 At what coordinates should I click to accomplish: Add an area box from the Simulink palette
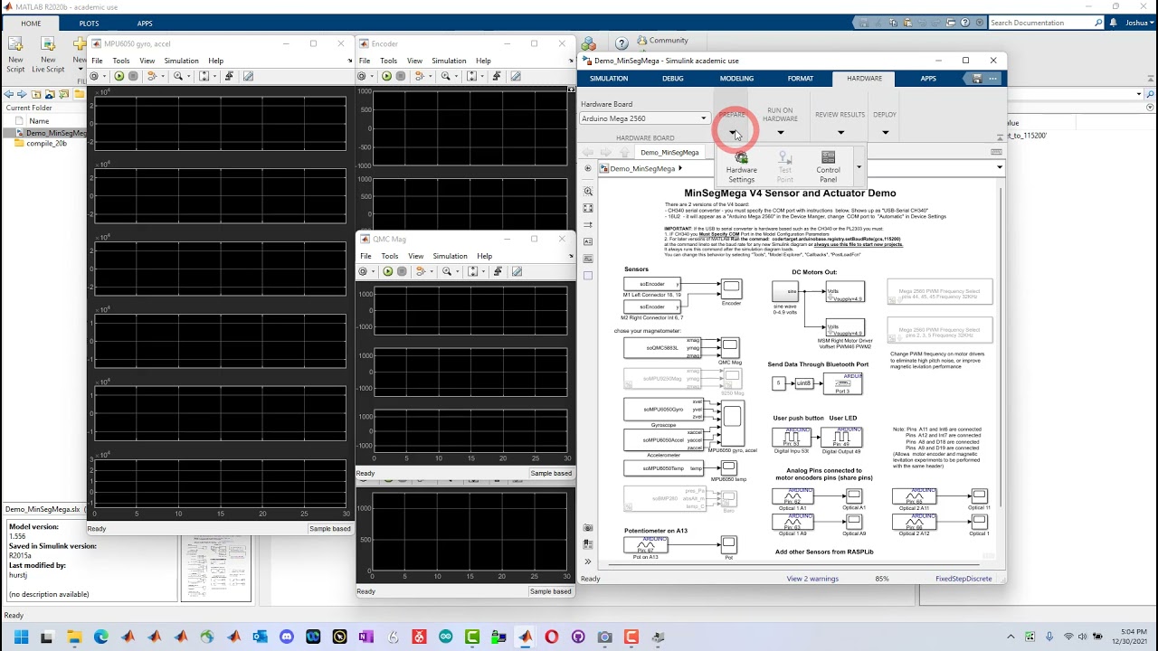tap(588, 275)
